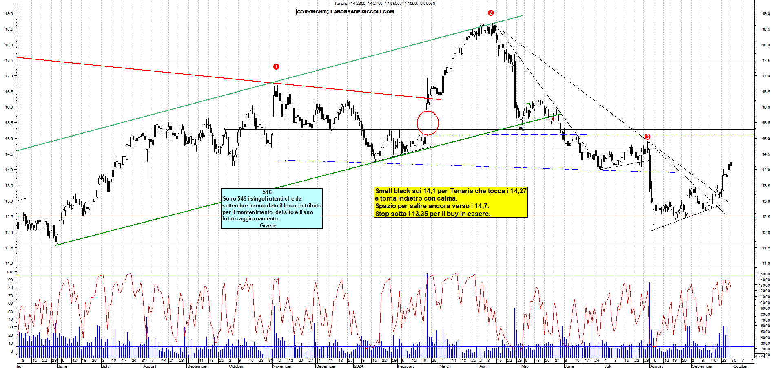
Task: Click the March label on the date axis
Action: point(445,366)
